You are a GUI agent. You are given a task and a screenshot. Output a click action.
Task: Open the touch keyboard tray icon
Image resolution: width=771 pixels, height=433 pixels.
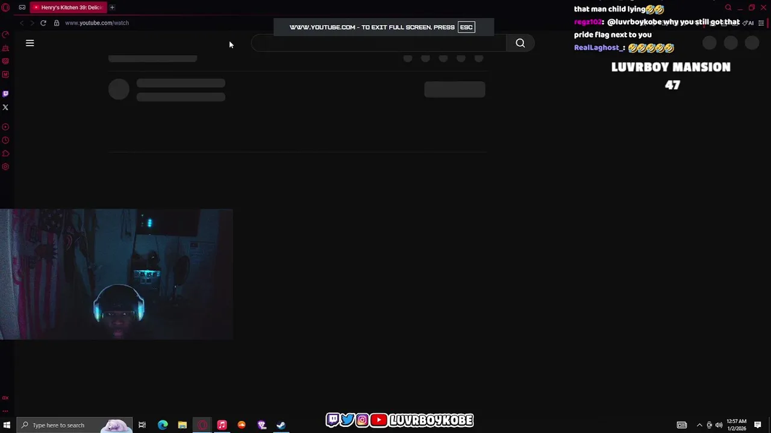(x=682, y=425)
